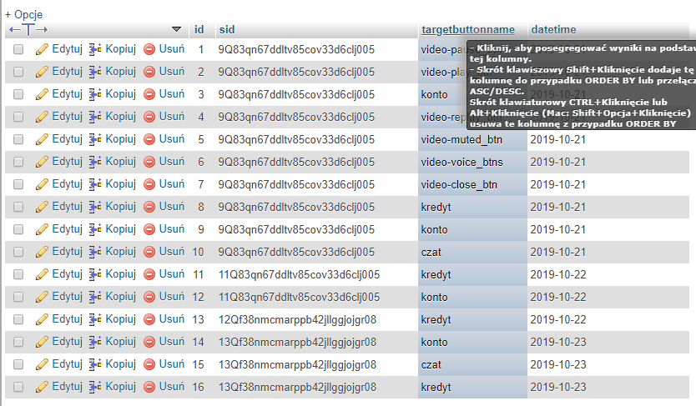696x406 pixels.
Task: Click the pencil edit icon in row 13
Action: pyautogui.click(x=42, y=319)
